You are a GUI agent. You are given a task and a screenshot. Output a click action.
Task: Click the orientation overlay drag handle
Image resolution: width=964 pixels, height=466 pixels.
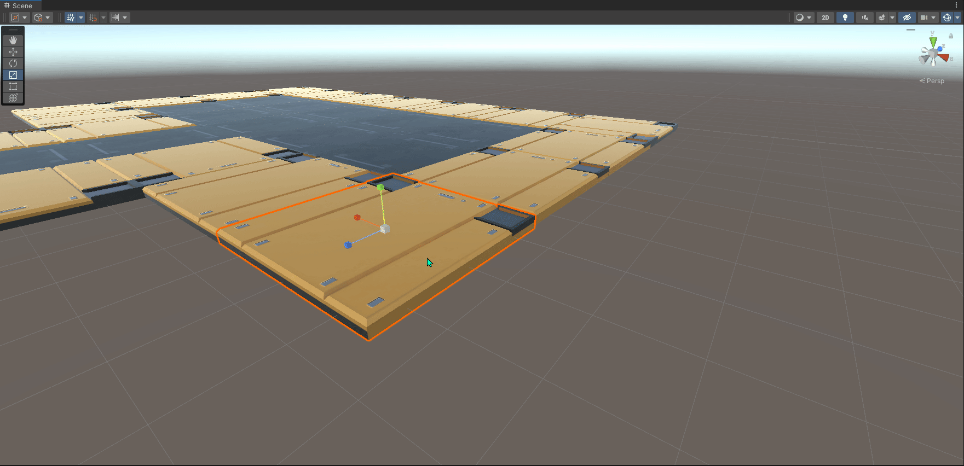911,30
